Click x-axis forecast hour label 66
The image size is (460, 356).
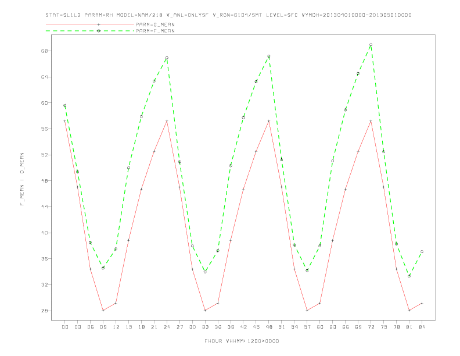(x=346, y=327)
